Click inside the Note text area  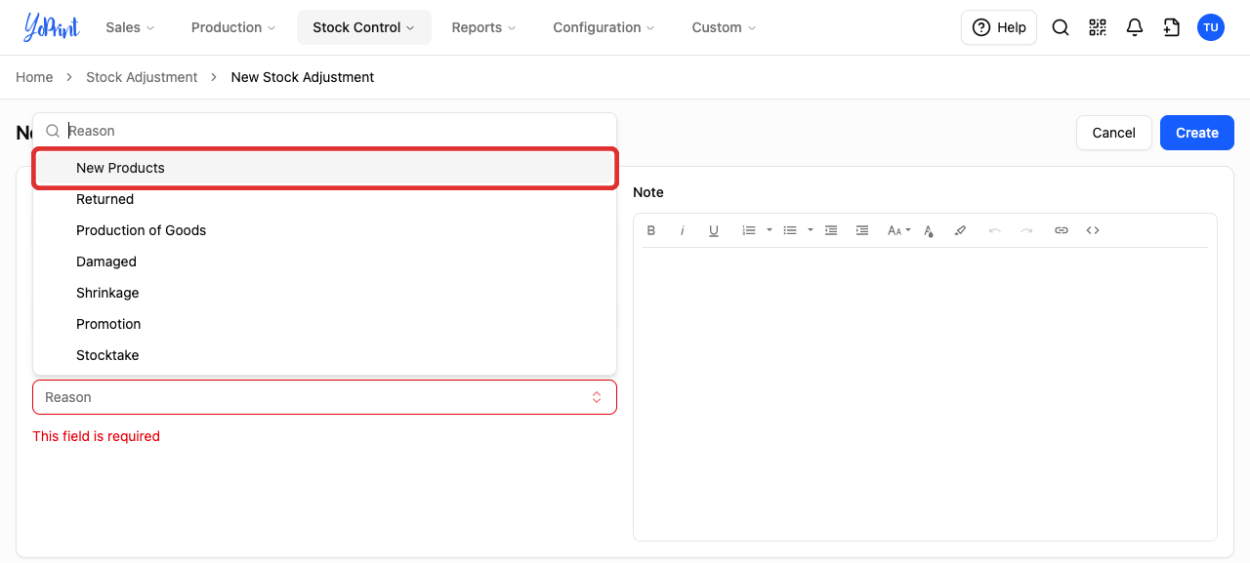pos(925,393)
